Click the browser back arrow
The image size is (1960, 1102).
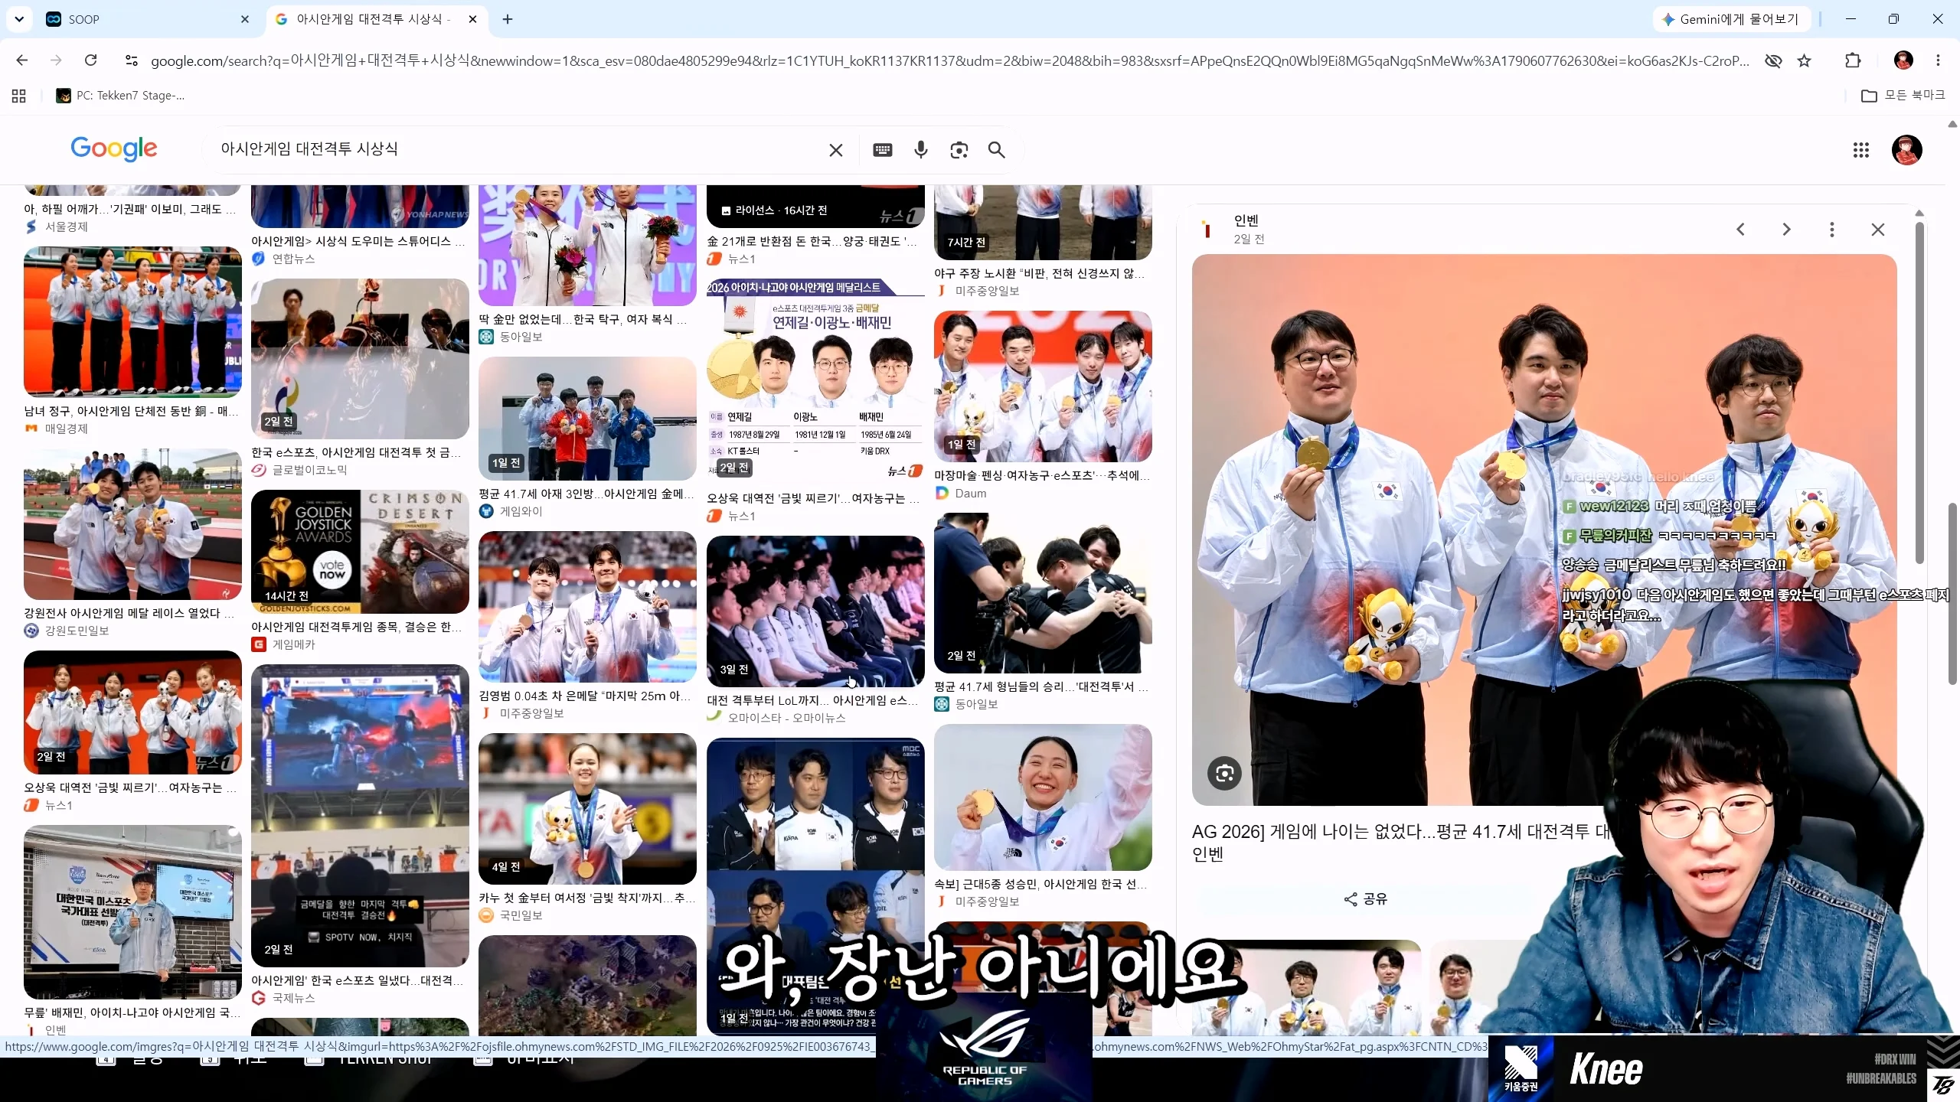coord(22,60)
